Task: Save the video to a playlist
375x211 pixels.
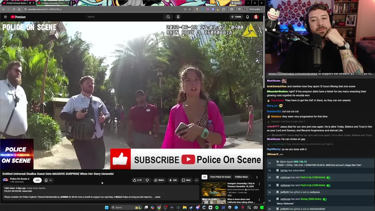Action: point(186,180)
